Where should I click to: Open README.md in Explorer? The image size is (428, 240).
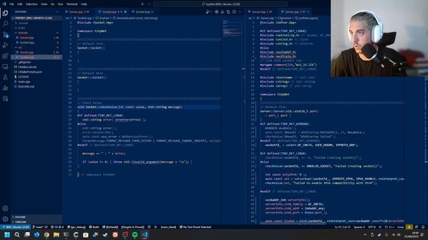tap(36, 87)
